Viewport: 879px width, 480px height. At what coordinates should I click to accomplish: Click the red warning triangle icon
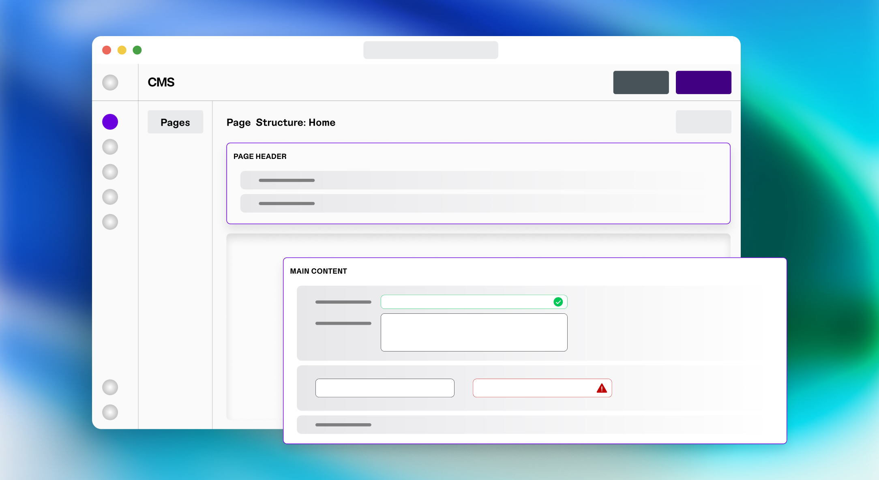[602, 388]
